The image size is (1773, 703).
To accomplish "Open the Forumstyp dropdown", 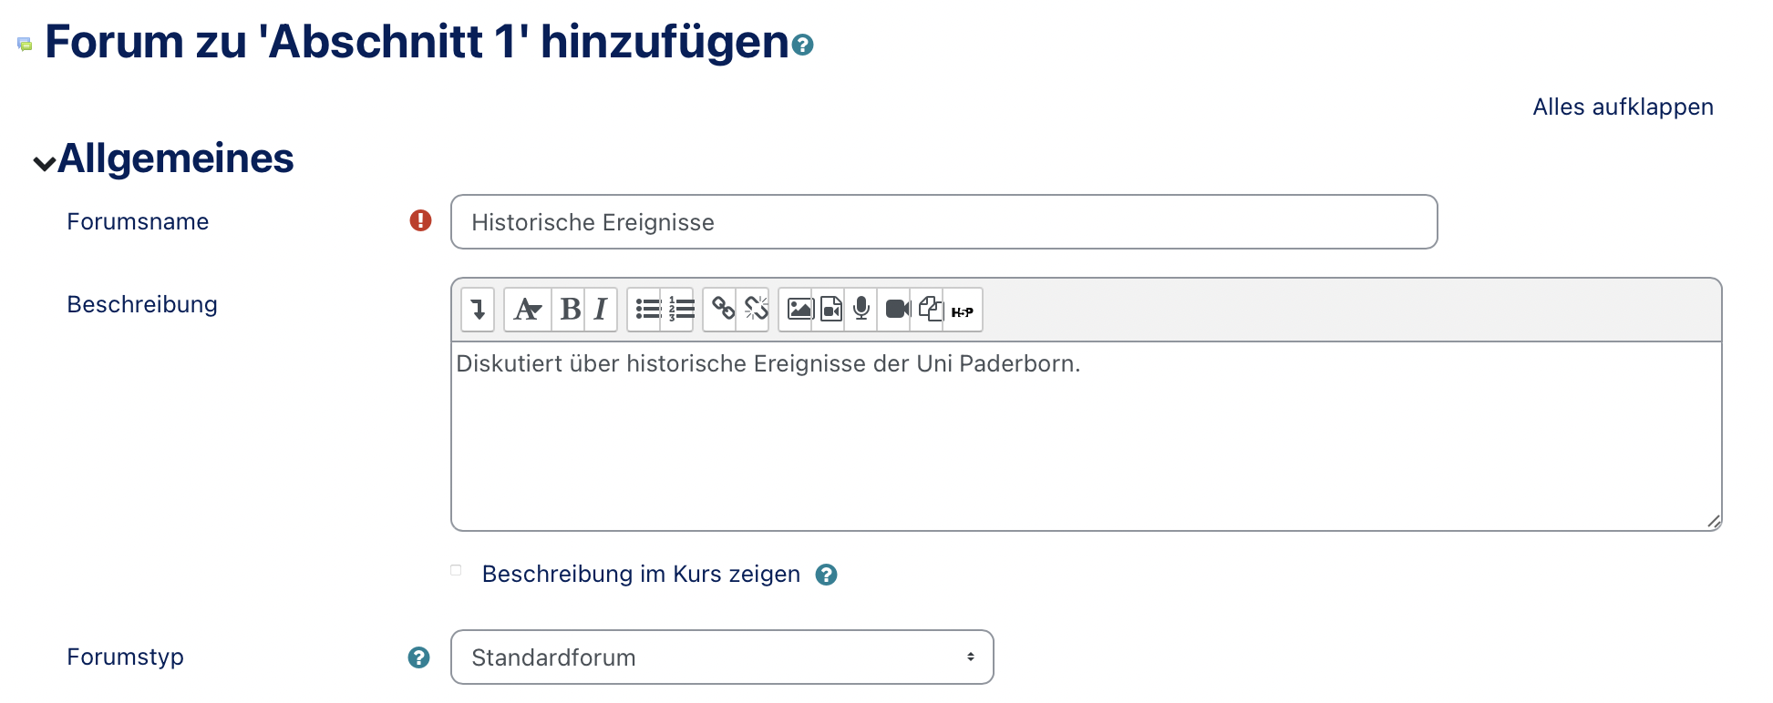I will [721, 657].
